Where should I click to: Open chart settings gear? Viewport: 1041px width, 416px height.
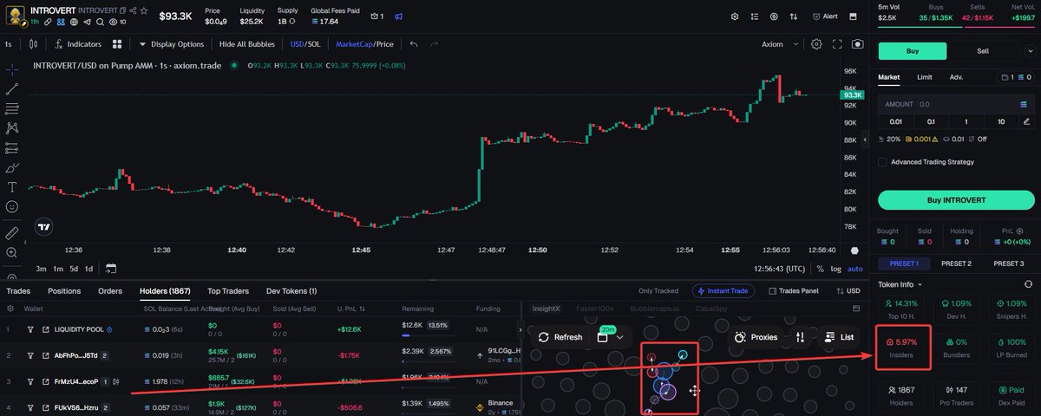[x=816, y=44]
